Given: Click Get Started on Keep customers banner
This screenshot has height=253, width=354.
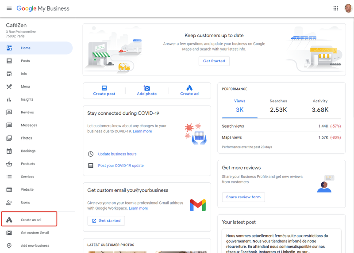Looking at the screenshot, I should tap(214, 61).
